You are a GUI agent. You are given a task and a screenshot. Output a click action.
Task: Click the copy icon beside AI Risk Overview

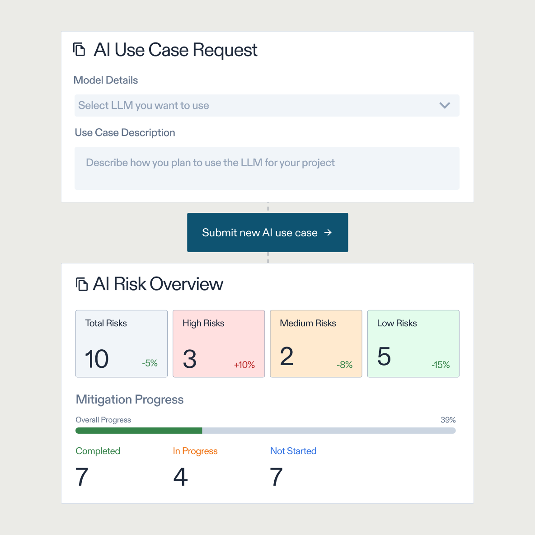click(83, 284)
